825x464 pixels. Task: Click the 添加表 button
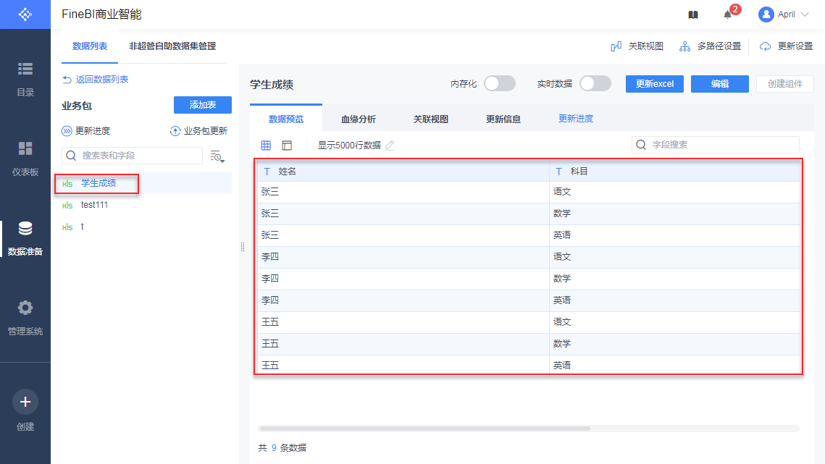203,105
